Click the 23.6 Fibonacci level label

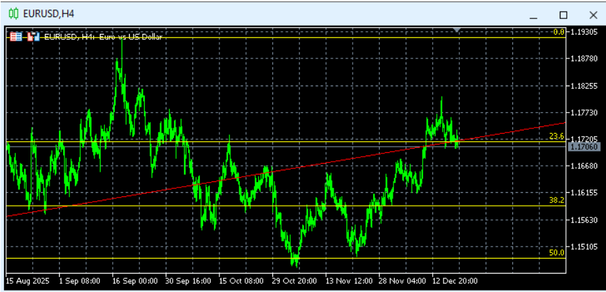pos(556,136)
